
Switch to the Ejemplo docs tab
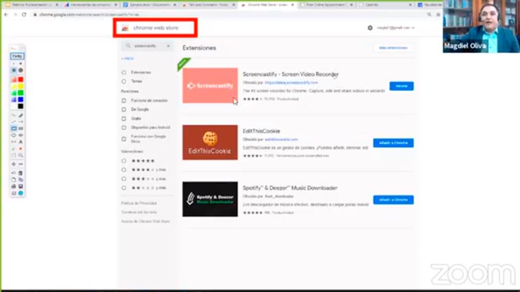[x=150, y=5]
